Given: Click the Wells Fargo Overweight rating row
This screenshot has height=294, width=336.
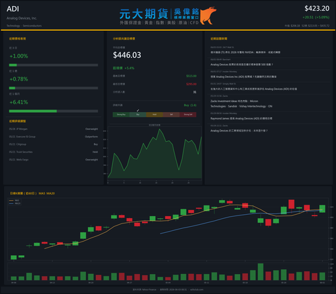Looking at the screenshot, I should (54, 160).
